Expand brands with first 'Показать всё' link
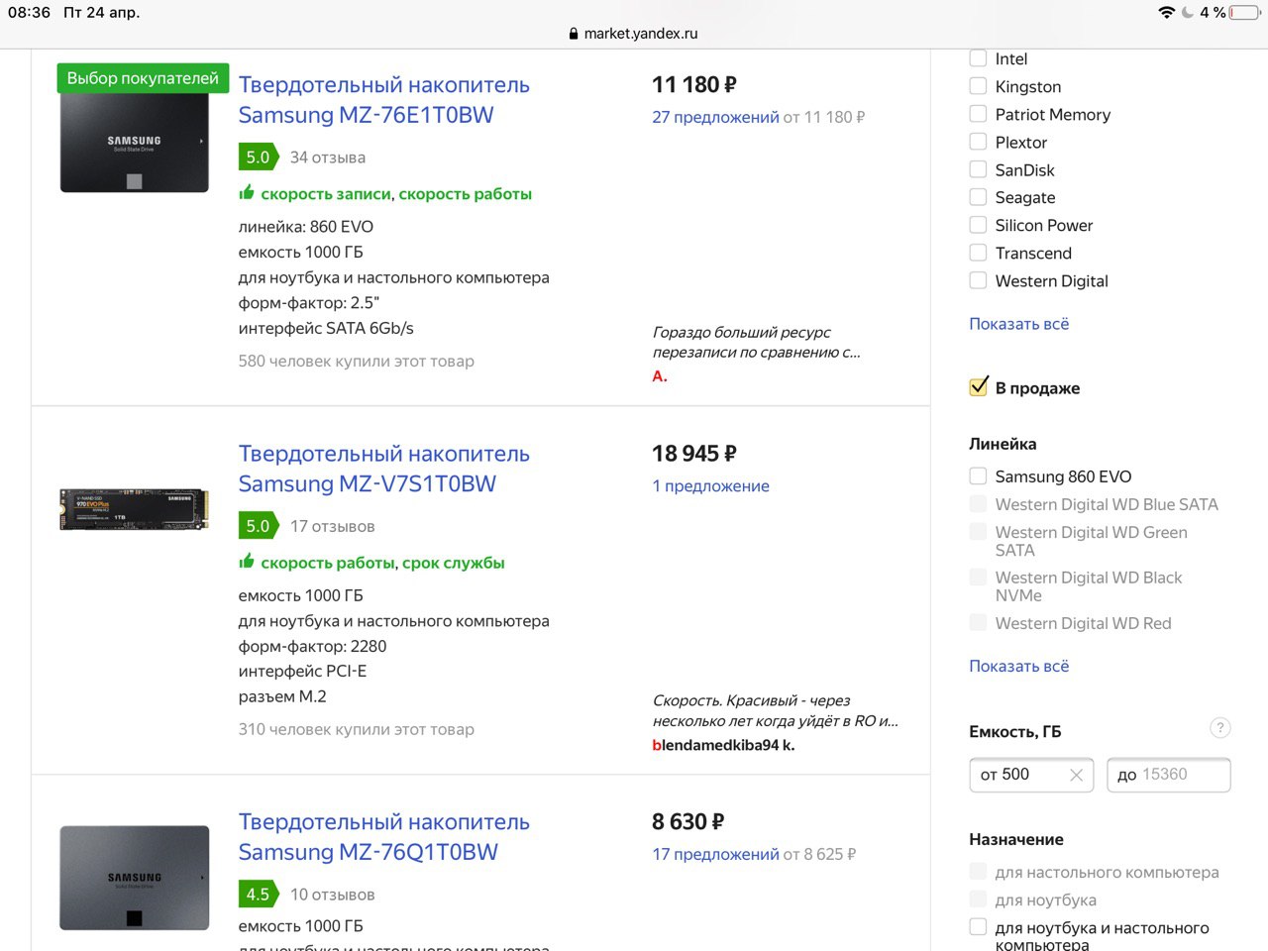Viewport: 1268px width, 951px height. 1018,324
